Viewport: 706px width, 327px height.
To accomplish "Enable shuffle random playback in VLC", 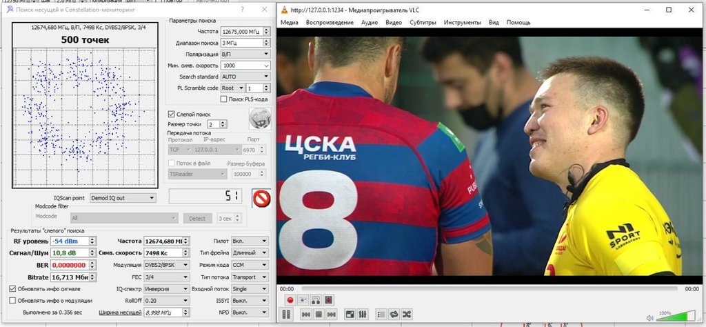I will coord(407,315).
